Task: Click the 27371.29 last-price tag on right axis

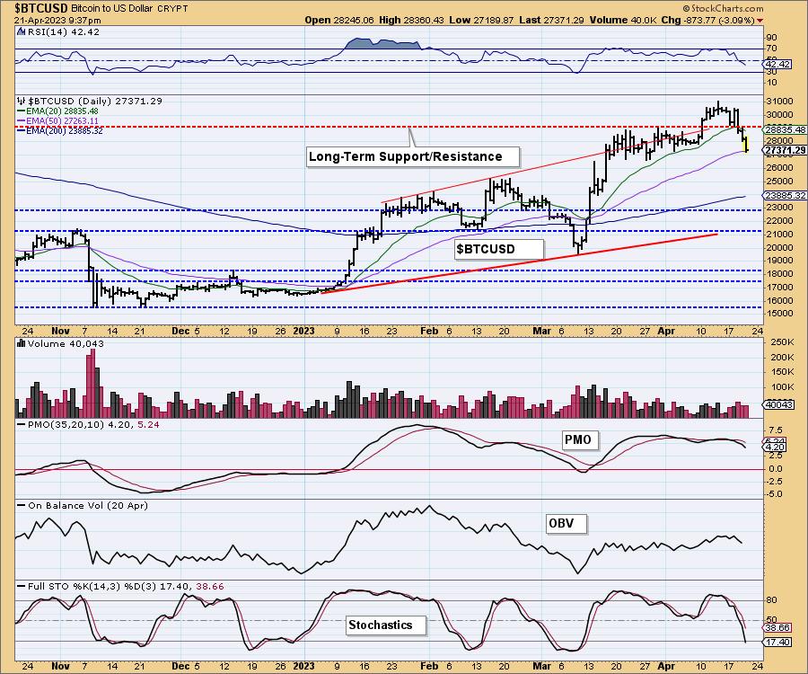Action: tap(786, 150)
